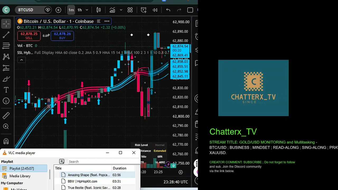The height and width of the screenshot is (190, 338).
Task: Select the Vol · BTC indicator legend
Action: click(x=25, y=46)
